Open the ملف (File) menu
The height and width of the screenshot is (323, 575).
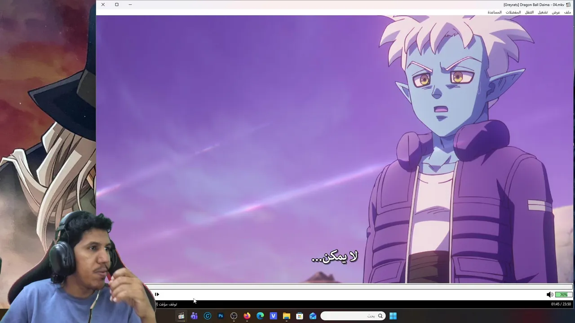point(568,12)
